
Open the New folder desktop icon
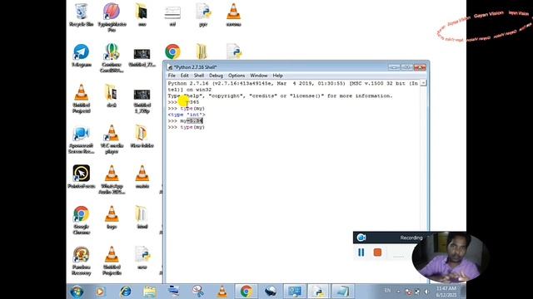(x=142, y=136)
